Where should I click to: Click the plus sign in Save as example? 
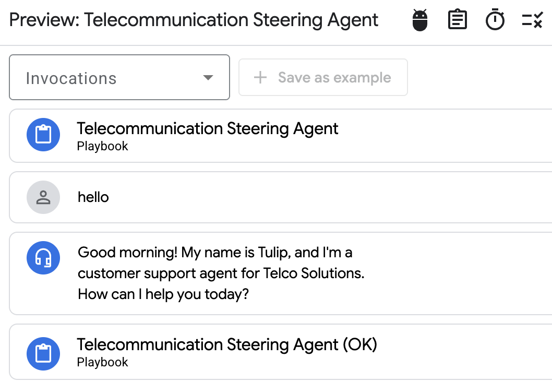point(259,77)
